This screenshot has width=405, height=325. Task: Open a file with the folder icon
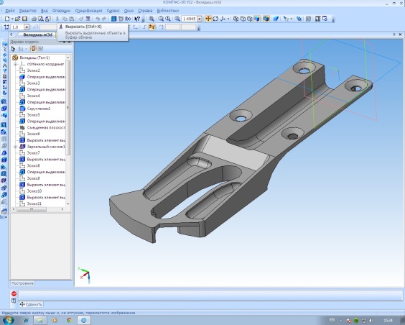click(17, 19)
